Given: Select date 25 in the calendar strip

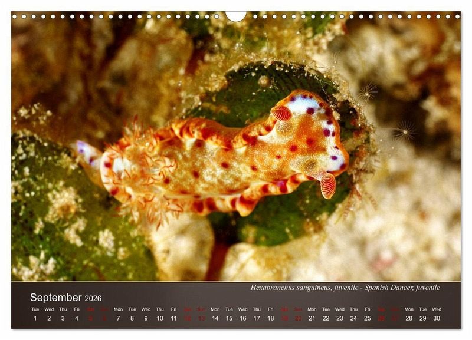Looking at the screenshot, I should (368, 318).
